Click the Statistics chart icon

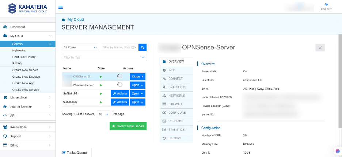pyautogui.click(x=164, y=130)
